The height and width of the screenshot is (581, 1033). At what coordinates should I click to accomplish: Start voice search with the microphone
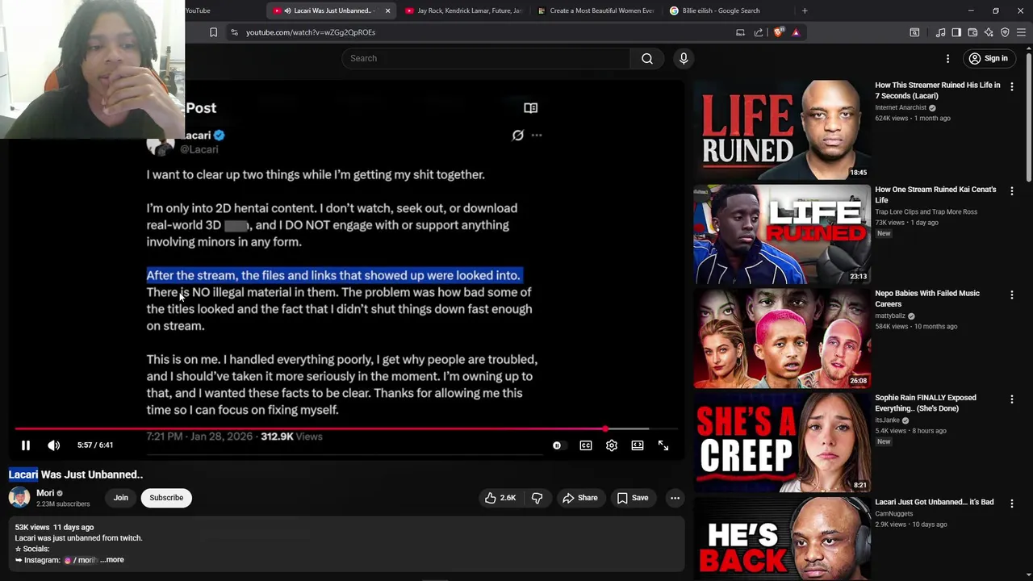(684, 58)
